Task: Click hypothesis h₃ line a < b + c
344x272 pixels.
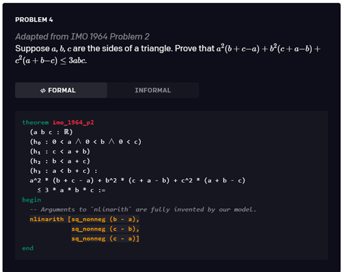Action: pos(64,171)
